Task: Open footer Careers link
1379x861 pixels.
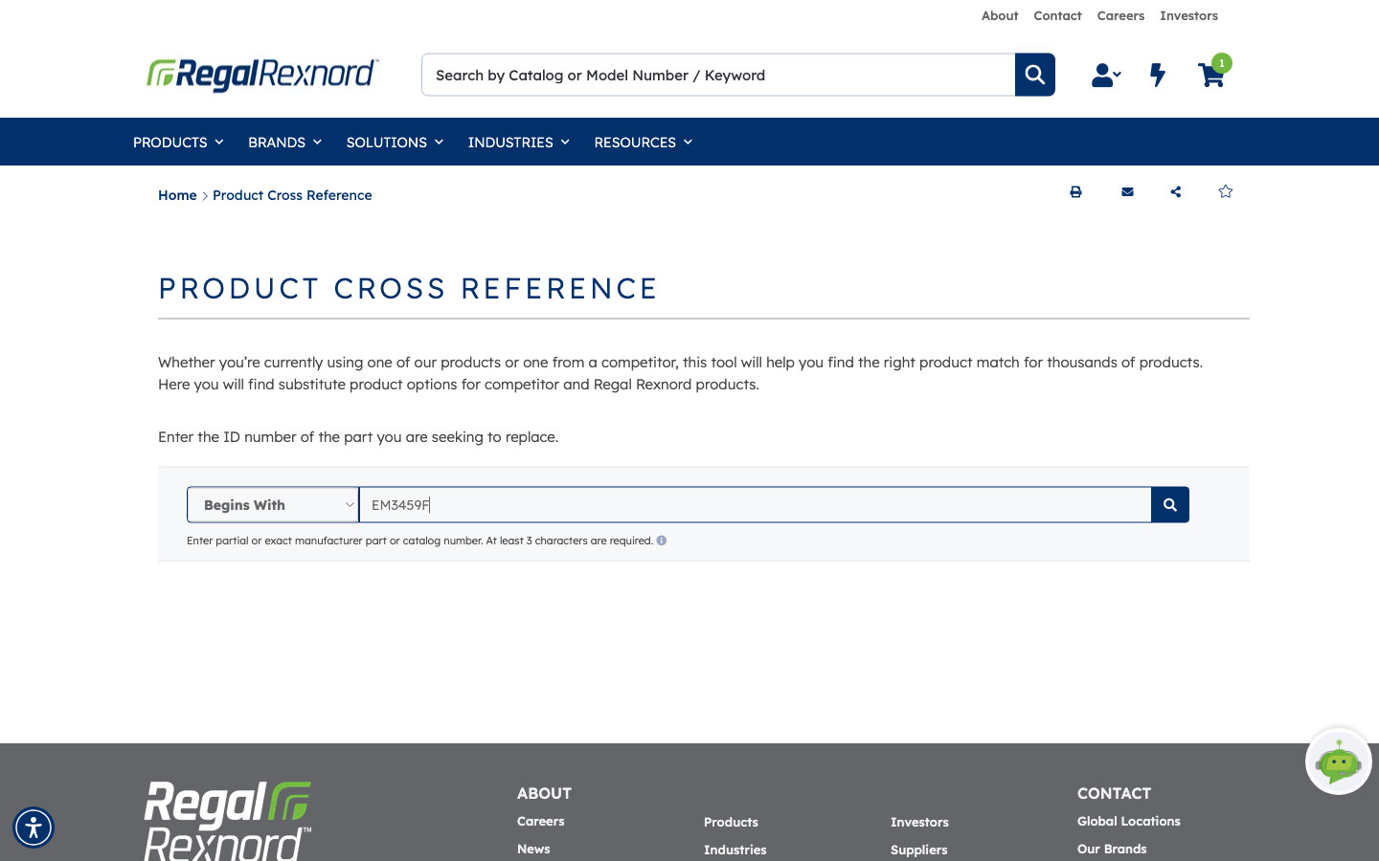Action: tap(540, 821)
